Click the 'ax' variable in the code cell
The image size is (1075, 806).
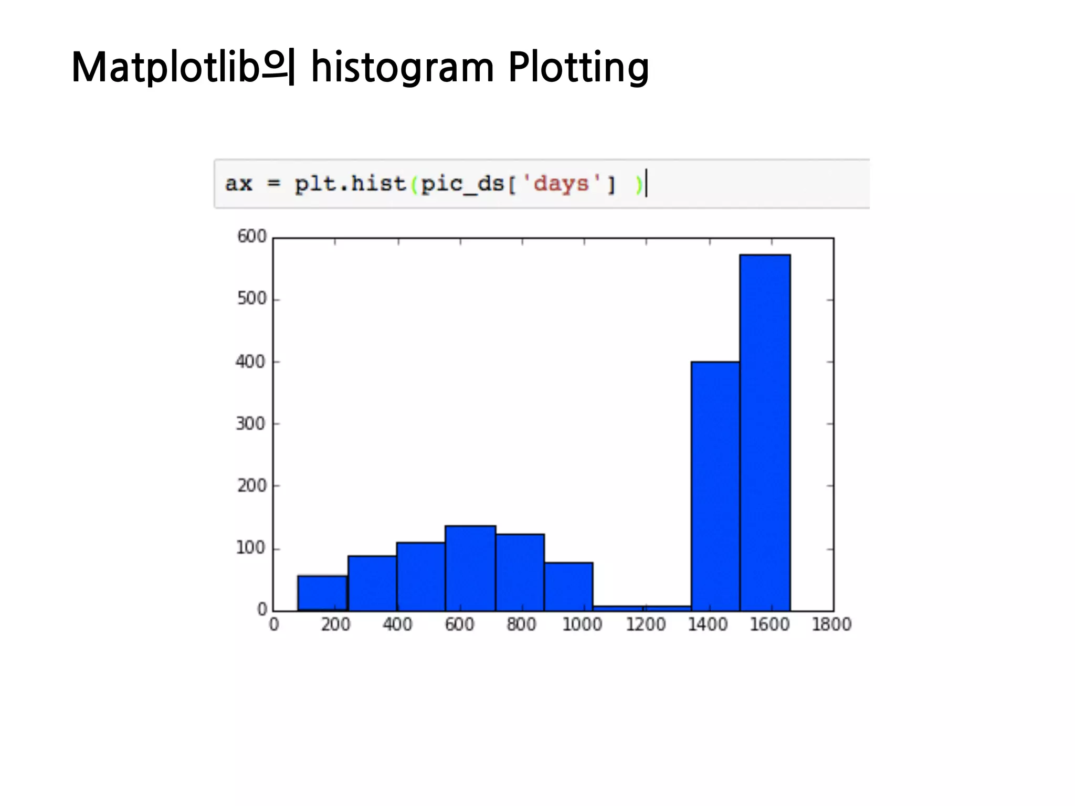pyautogui.click(x=238, y=184)
